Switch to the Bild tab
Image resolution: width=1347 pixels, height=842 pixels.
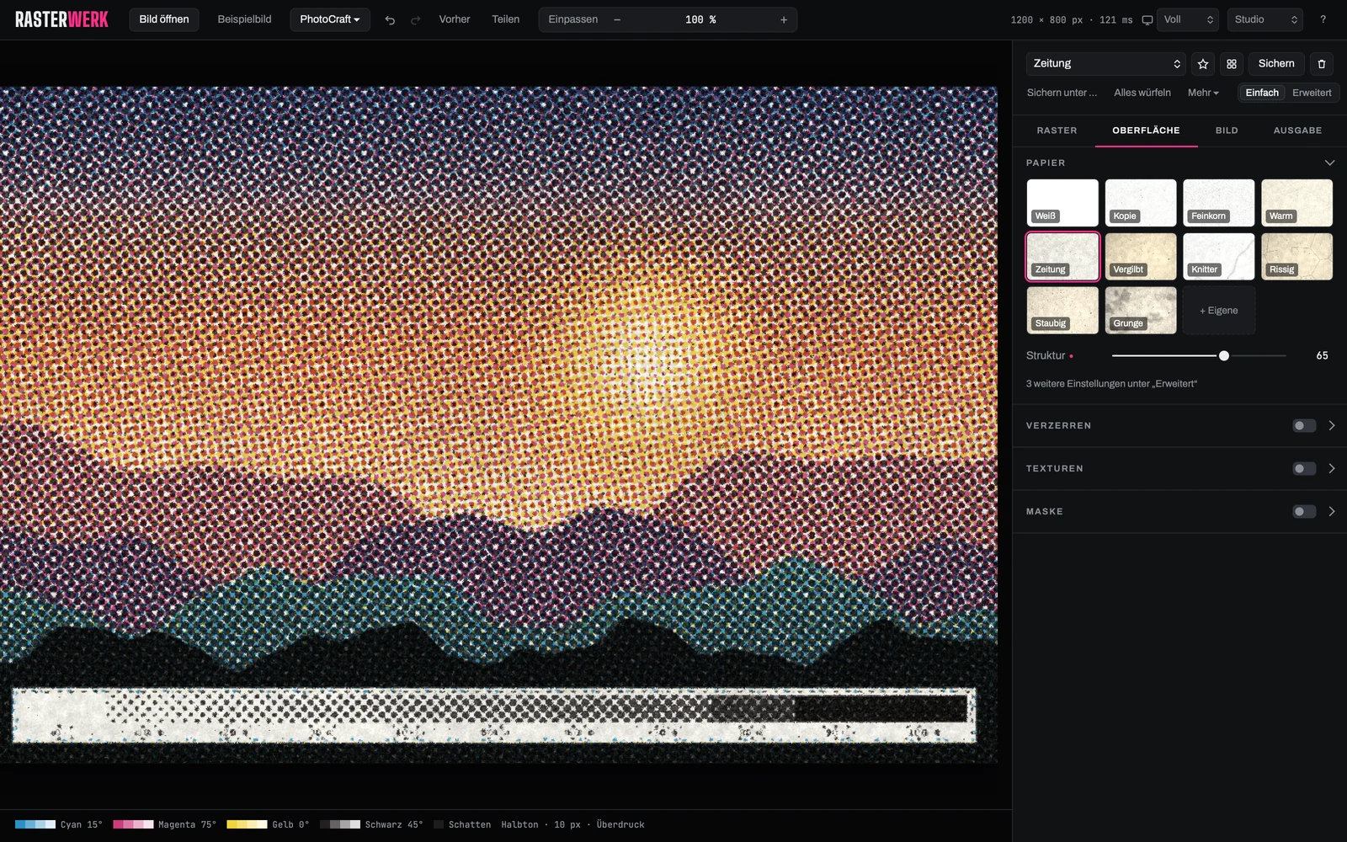pyautogui.click(x=1227, y=131)
